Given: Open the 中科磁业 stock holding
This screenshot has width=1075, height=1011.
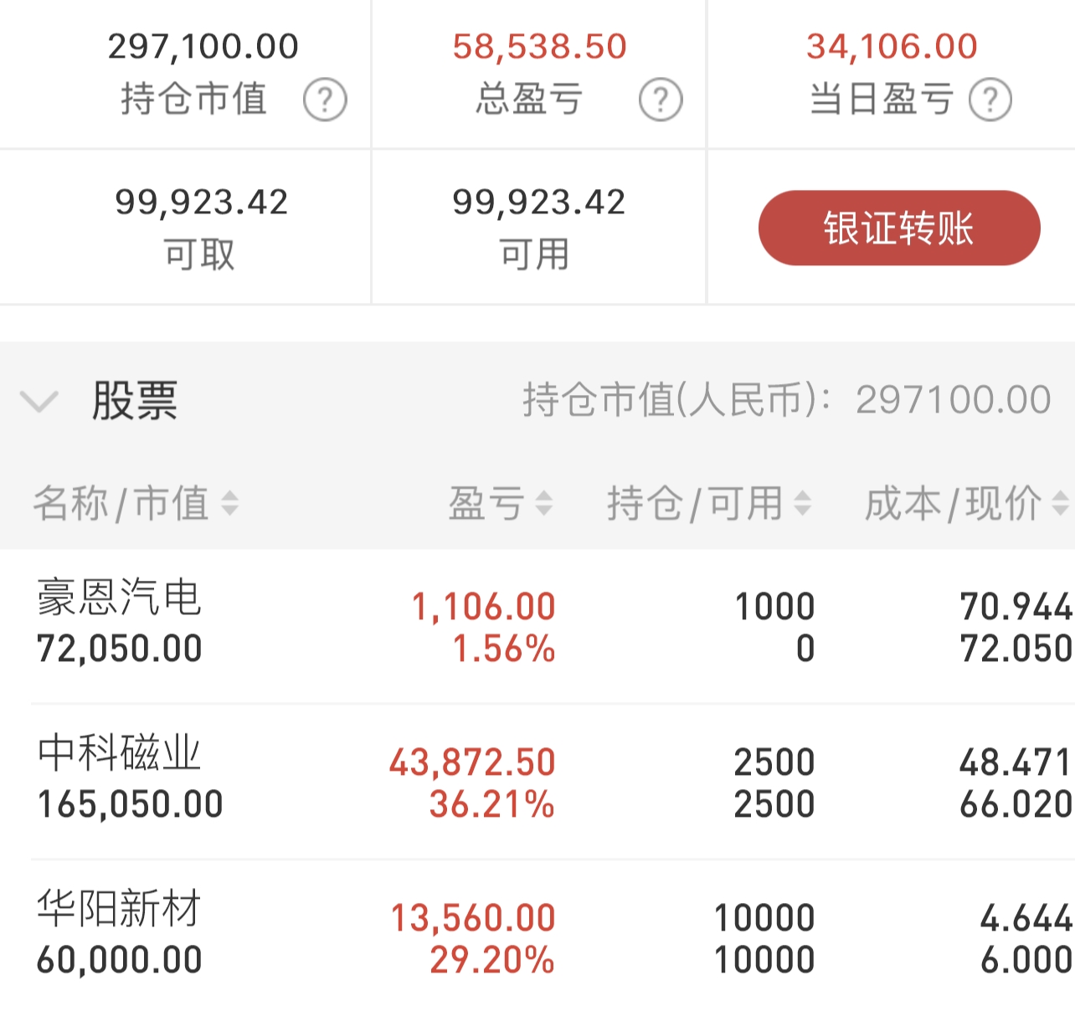Looking at the screenshot, I should [x=119, y=753].
